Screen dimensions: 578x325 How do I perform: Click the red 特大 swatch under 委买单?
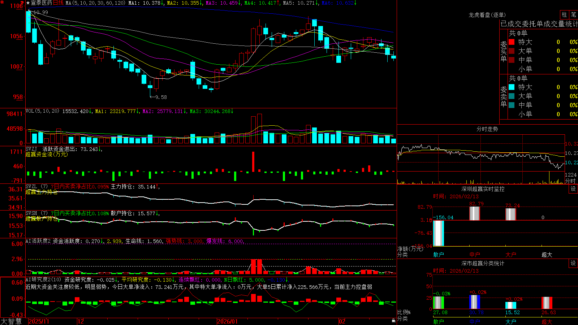[512, 42]
